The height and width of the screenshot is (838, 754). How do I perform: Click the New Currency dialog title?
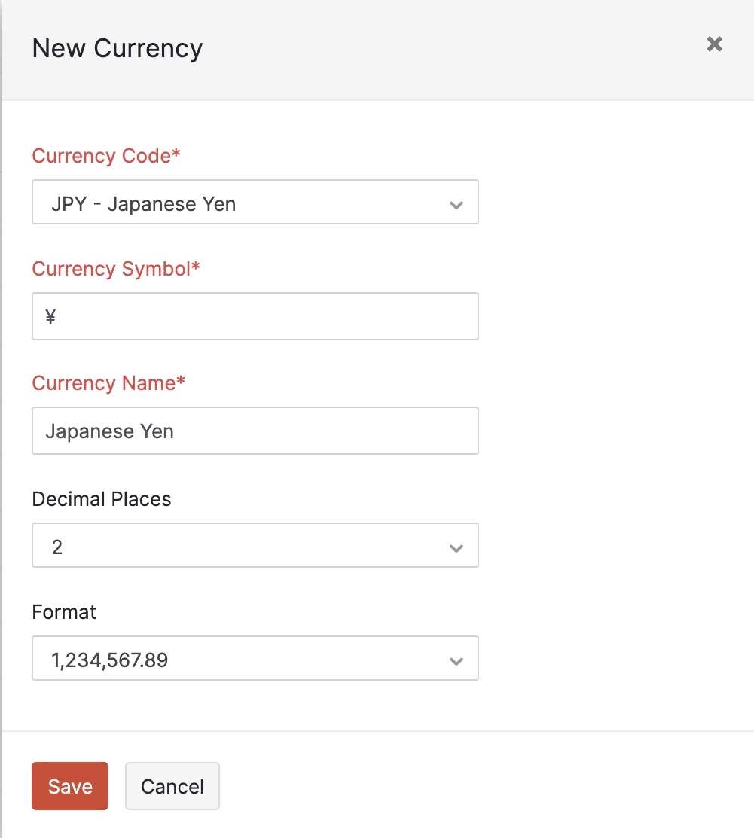(117, 47)
